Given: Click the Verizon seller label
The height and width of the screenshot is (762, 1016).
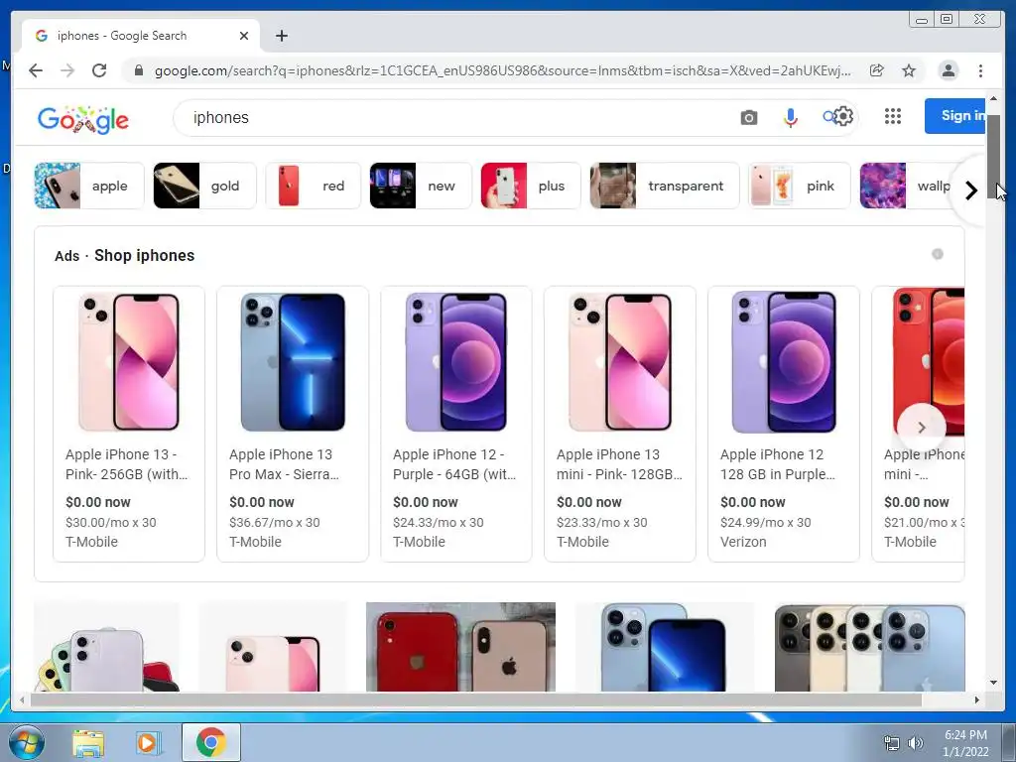Looking at the screenshot, I should [x=743, y=542].
